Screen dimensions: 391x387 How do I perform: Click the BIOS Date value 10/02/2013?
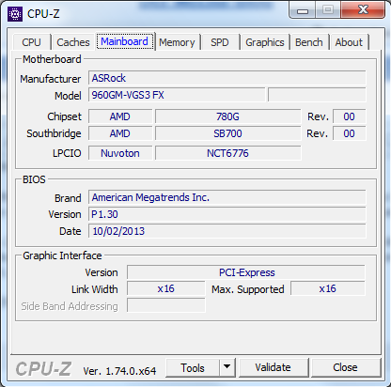pyautogui.click(x=227, y=231)
